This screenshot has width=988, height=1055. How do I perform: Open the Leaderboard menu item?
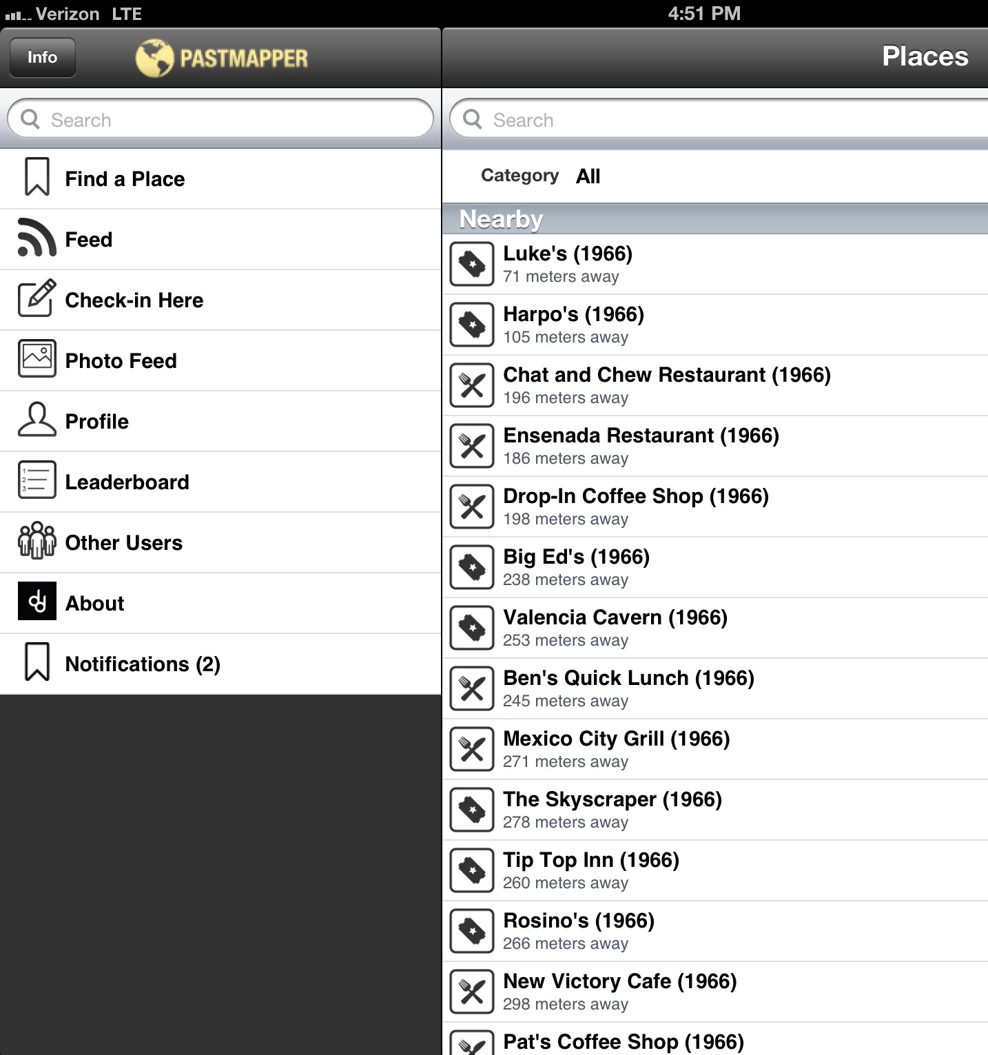pos(220,482)
